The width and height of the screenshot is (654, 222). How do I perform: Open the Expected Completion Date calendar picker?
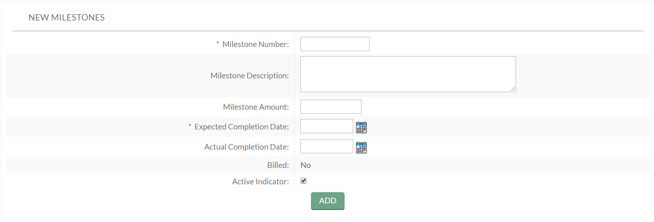click(361, 127)
